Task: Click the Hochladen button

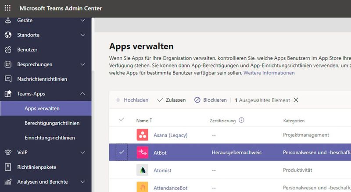Action: click(132, 100)
